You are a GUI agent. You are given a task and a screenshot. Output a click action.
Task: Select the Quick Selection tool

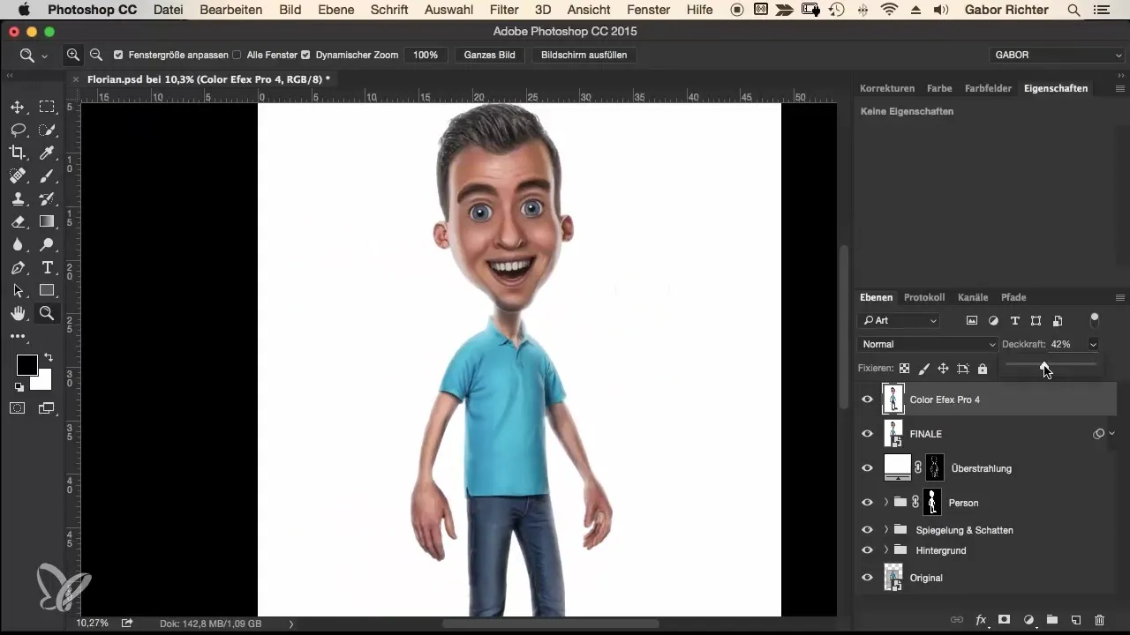point(47,130)
